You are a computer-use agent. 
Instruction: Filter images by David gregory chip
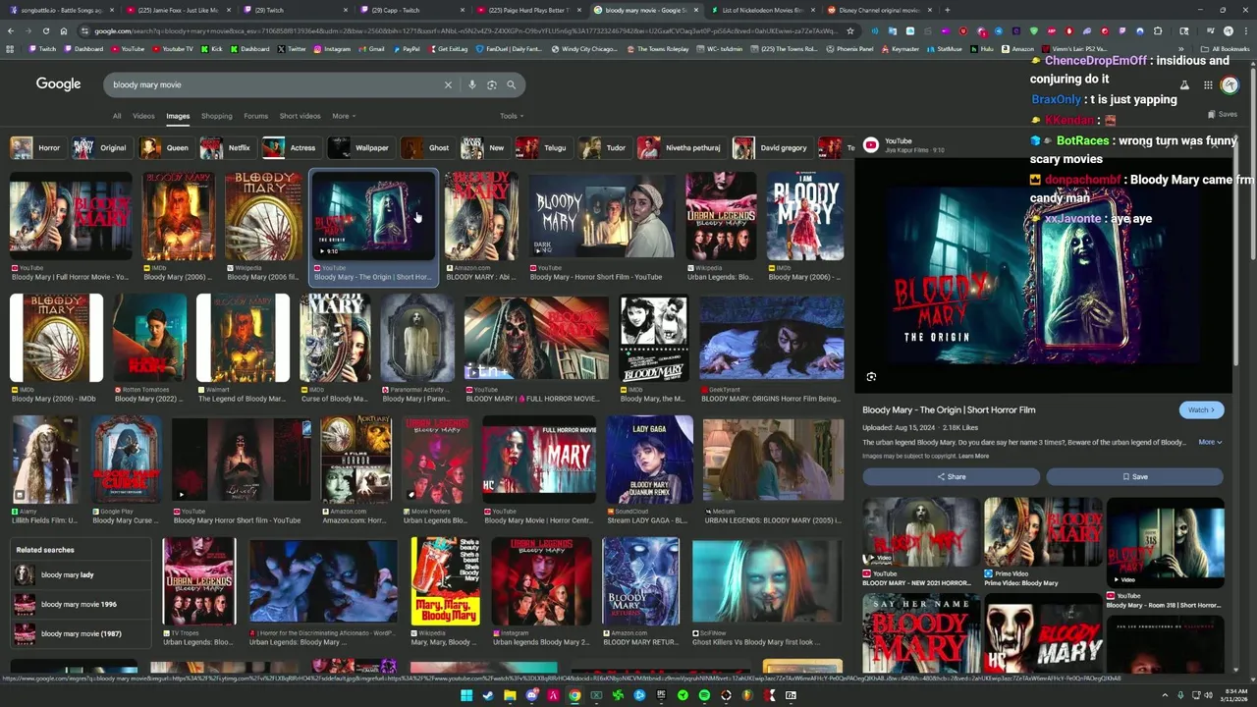[771, 147]
